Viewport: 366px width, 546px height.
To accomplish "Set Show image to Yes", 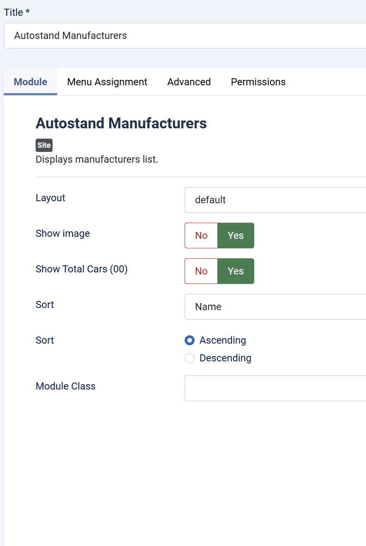I will (x=236, y=236).
